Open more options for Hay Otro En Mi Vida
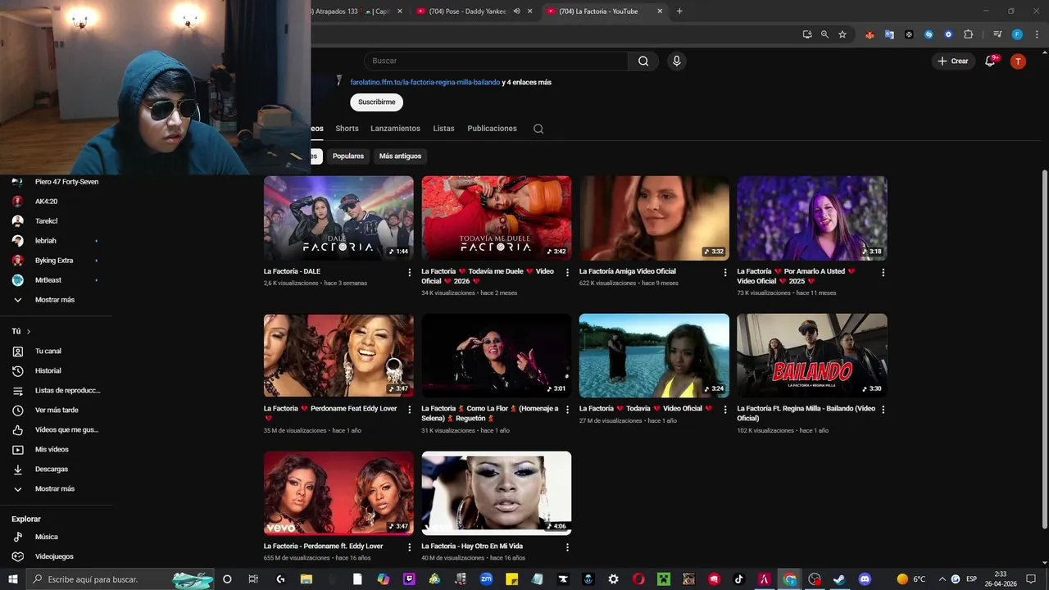The width and height of the screenshot is (1049, 590). (x=567, y=547)
